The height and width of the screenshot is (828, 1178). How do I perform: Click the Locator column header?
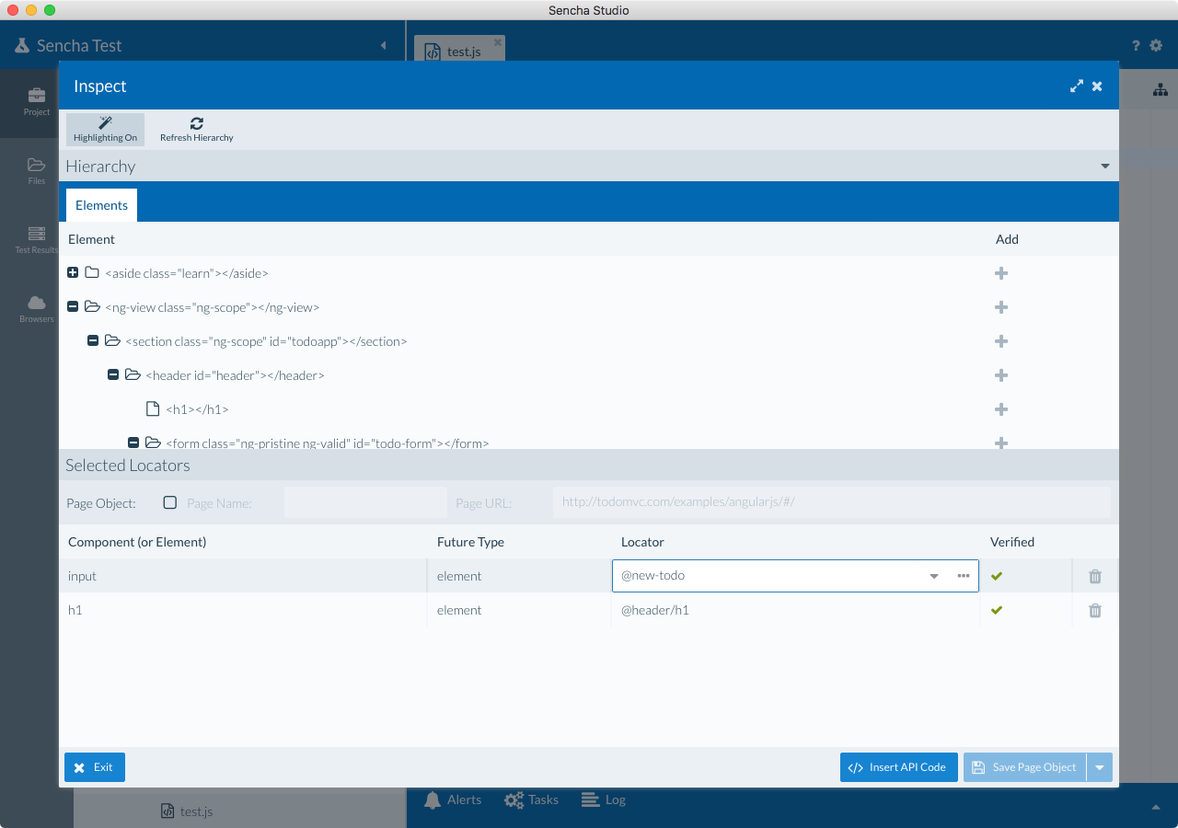point(642,542)
